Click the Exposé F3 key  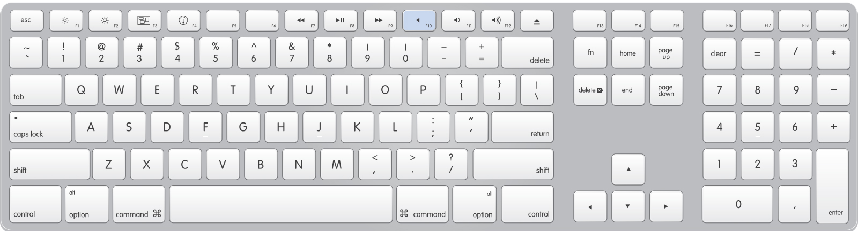pos(145,21)
